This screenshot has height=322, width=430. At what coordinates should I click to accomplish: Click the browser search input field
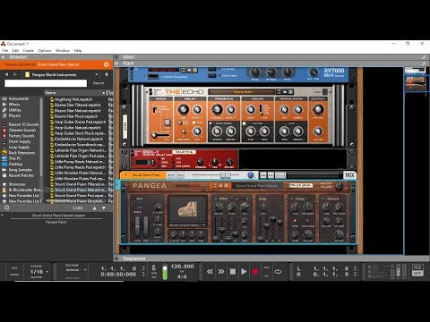pyautogui.click(x=46, y=83)
